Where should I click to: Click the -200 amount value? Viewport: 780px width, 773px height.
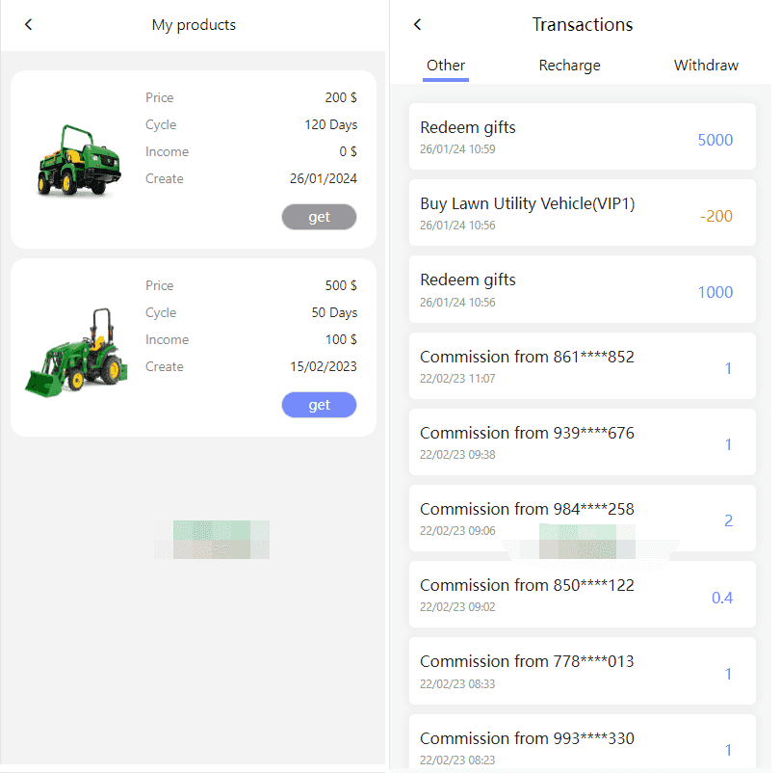(x=715, y=216)
